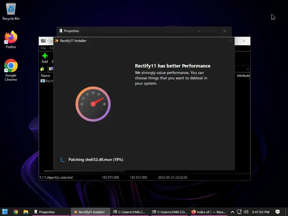Open the network tray icon
288x216 pixels.
[x=239, y=212]
